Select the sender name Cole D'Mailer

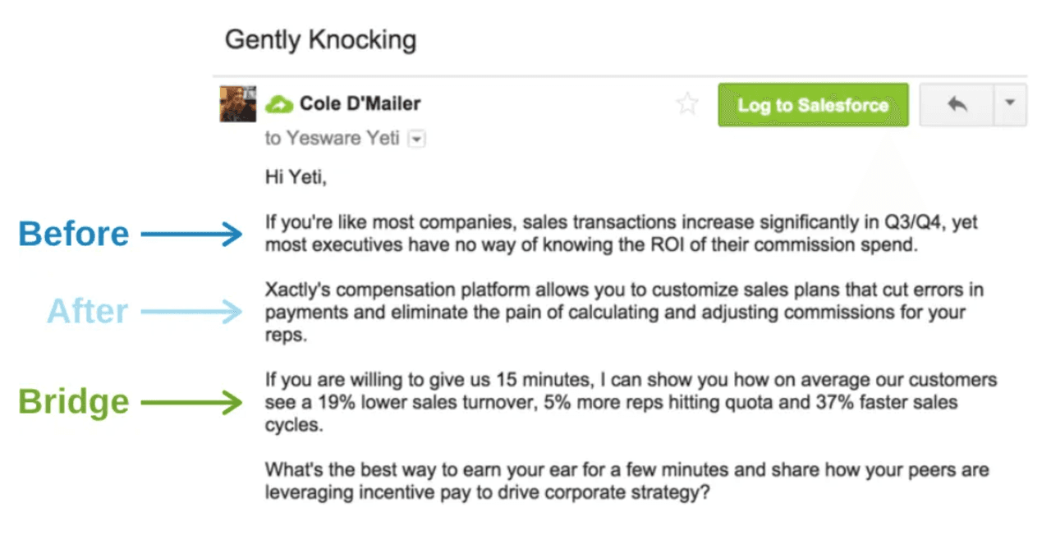click(360, 104)
